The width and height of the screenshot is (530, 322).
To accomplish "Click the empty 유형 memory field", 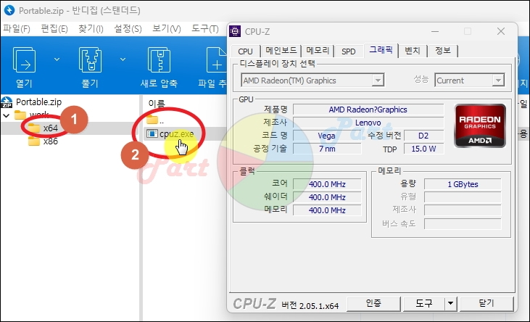I will pos(463,197).
